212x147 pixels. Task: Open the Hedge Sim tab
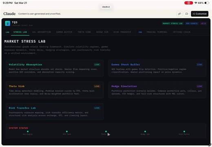click(102, 32)
